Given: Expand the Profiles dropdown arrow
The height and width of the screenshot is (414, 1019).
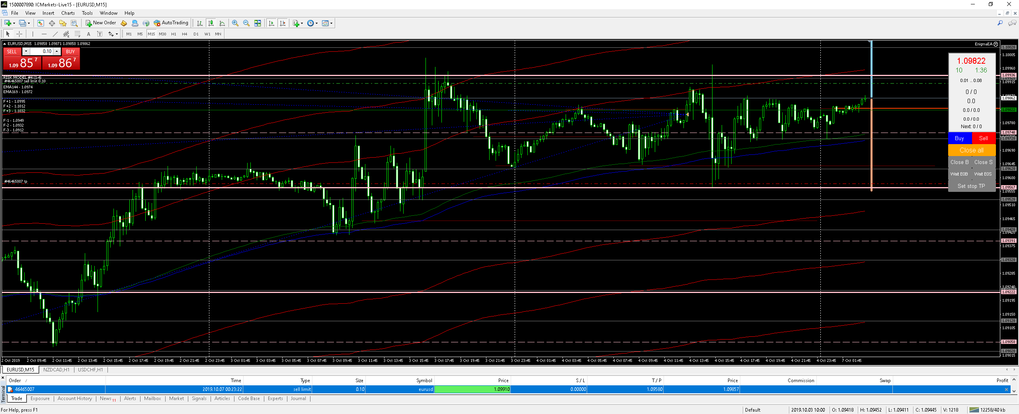Looking at the screenshot, I should pyautogui.click(x=29, y=23).
